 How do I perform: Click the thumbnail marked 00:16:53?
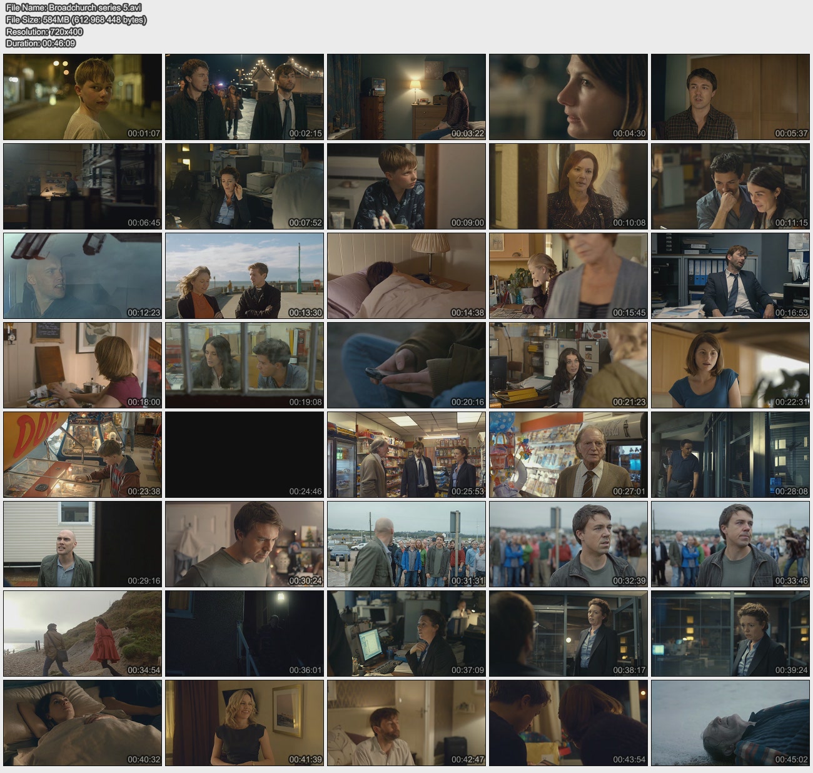click(730, 276)
